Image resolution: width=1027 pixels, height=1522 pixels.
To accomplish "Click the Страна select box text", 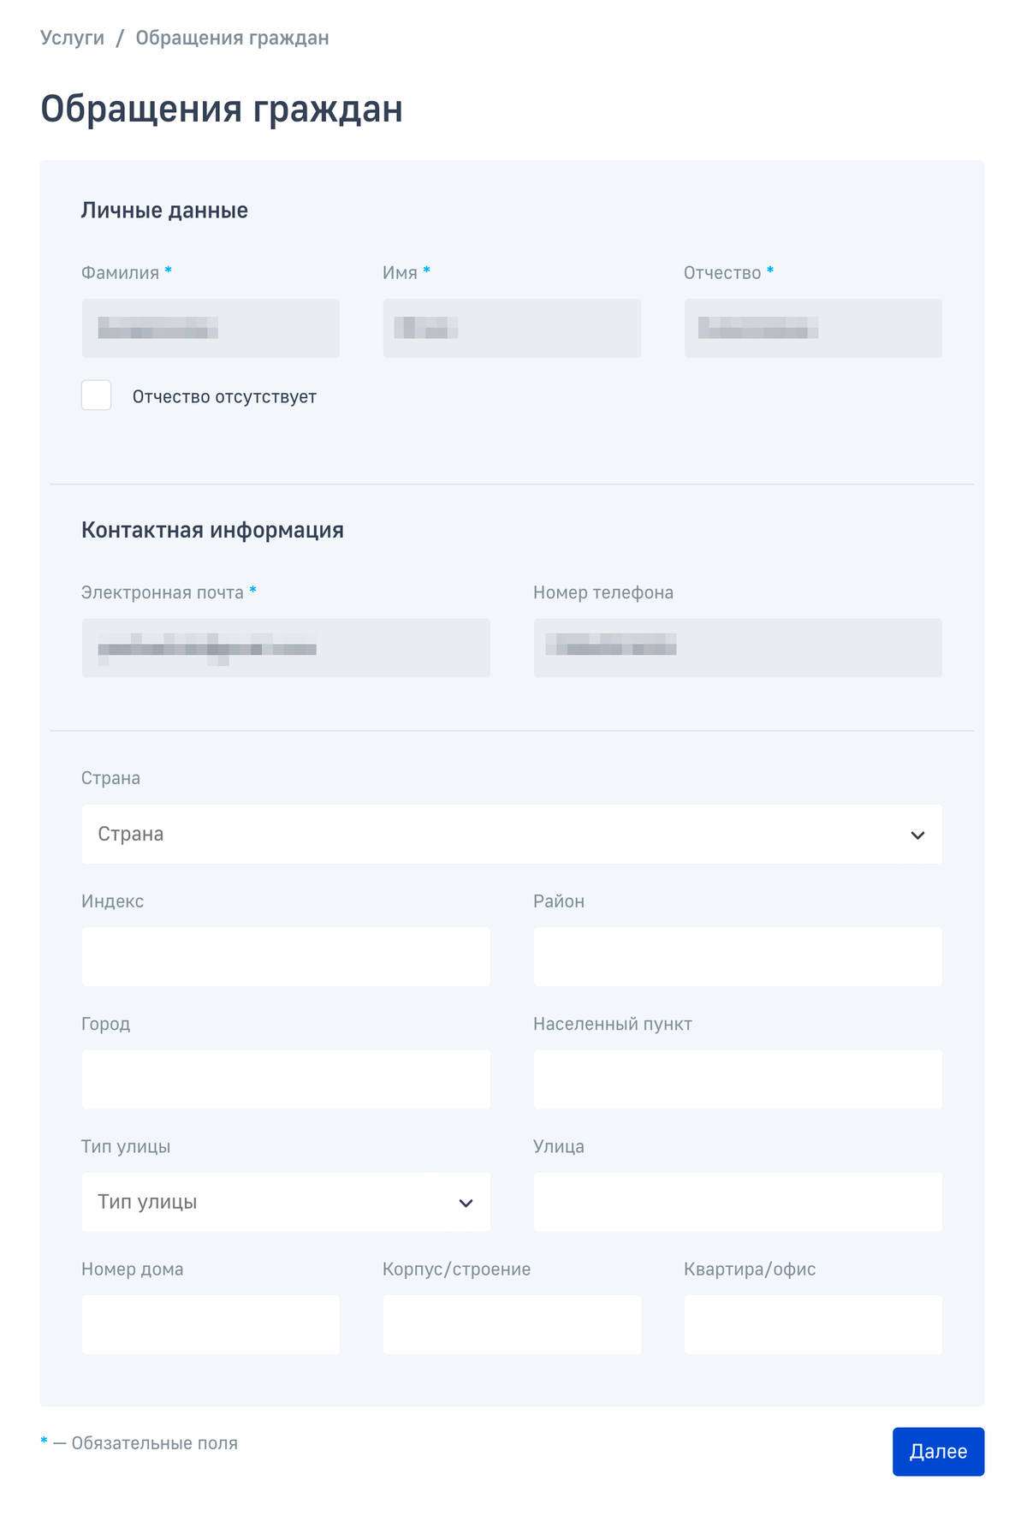I will [131, 835].
